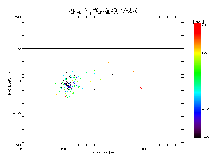Click the x-axis tick label '-100'

pos(62,149)
